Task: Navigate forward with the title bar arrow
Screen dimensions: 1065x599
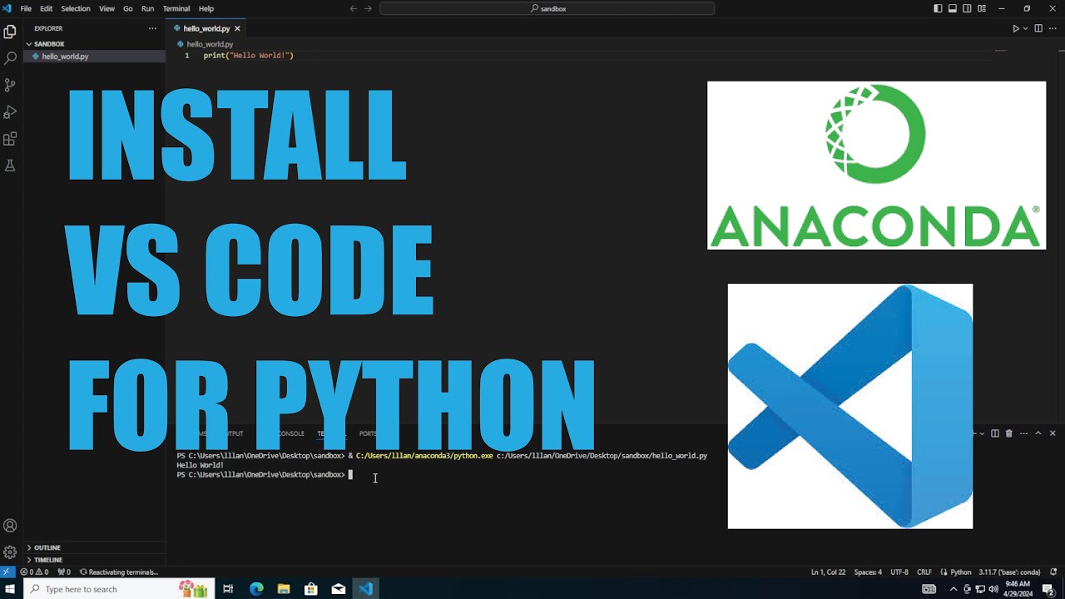Action: pyautogui.click(x=368, y=8)
